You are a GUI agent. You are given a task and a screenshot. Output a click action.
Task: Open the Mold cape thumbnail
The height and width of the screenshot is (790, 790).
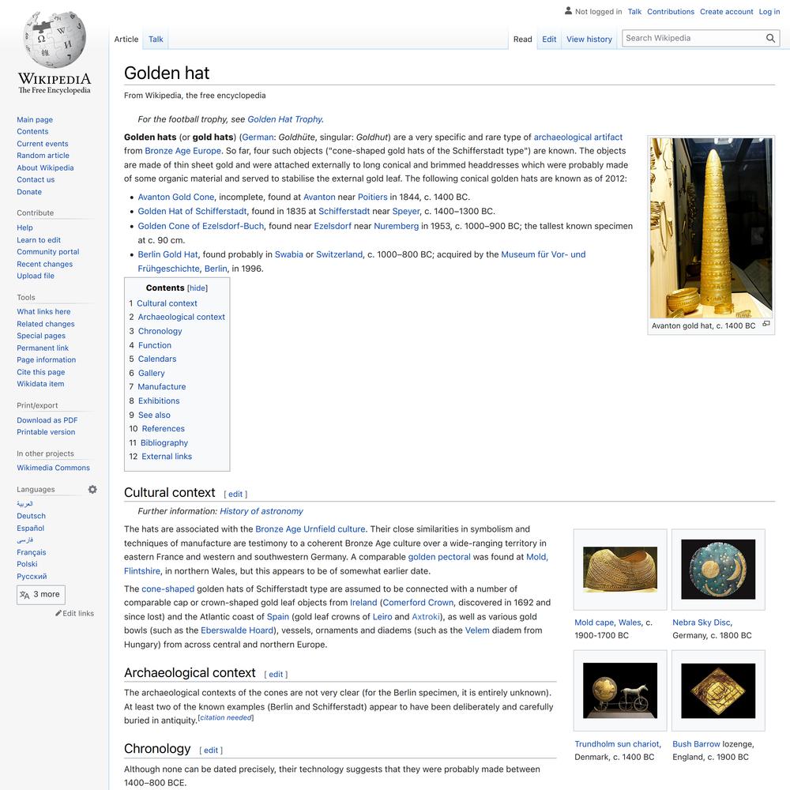619,569
